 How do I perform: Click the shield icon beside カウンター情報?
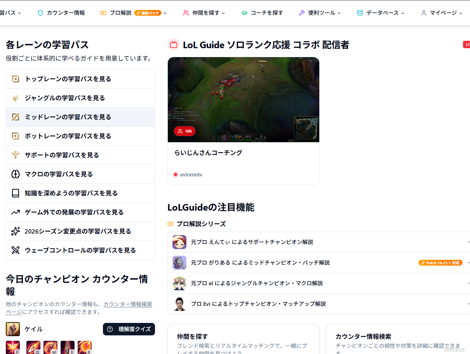(40, 13)
